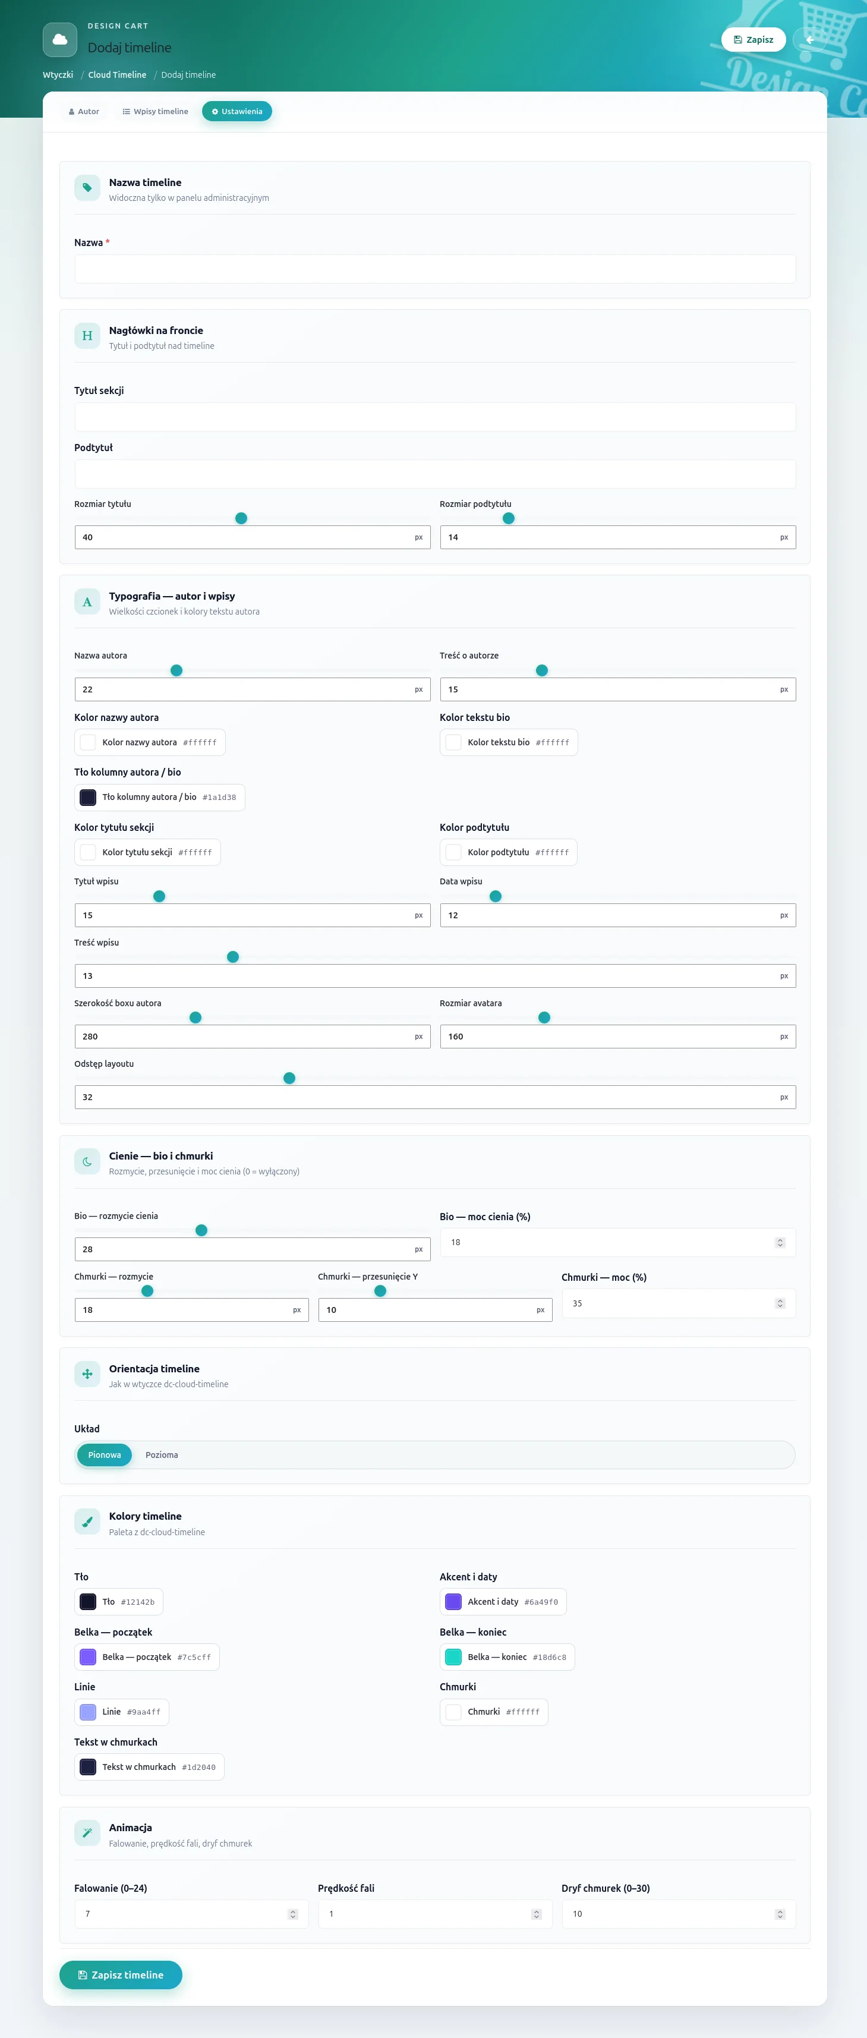The height and width of the screenshot is (2038, 867).
Task: Click the Podtytuł input field
Action: (435, 474)
